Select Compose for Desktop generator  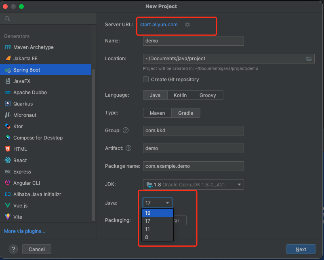tap(46, 137)
